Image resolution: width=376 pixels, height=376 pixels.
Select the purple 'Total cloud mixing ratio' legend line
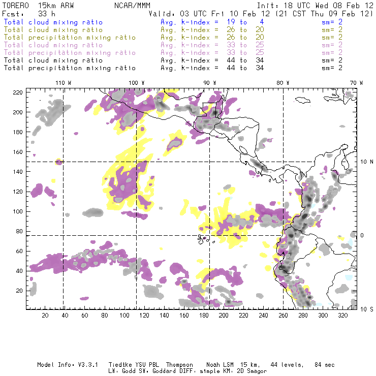(x=53, y=45)
